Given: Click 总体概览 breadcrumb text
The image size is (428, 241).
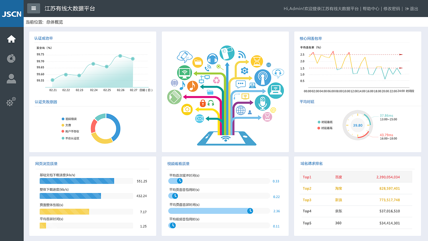Looking at the screenshot, I should click(x=55, y=22).
